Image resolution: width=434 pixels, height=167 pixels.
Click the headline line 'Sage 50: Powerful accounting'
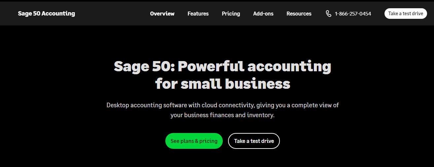click(222, 66)
